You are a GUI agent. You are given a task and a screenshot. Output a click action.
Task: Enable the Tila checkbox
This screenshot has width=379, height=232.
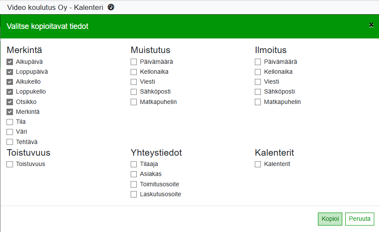point(10,122)
